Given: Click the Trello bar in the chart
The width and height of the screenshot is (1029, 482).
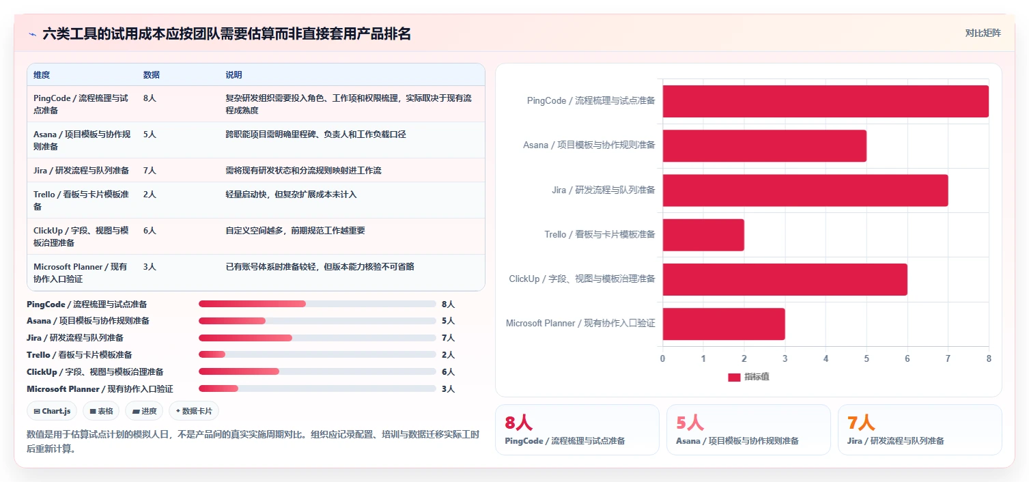Looking at the screenshot, I should pyautogui.click(x=703, y=235).
